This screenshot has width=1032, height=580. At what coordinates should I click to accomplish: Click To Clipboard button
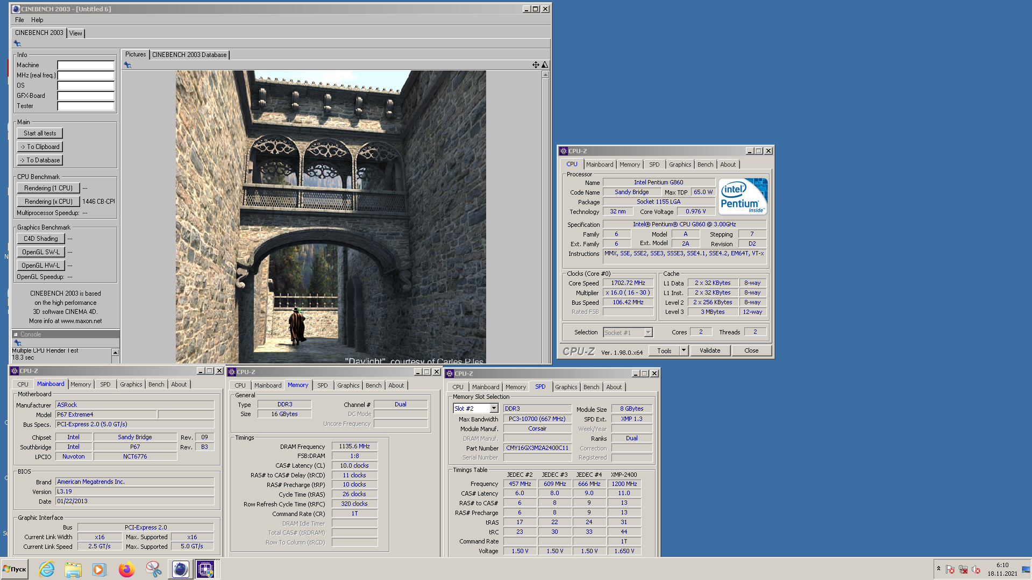tap(40, 147)
